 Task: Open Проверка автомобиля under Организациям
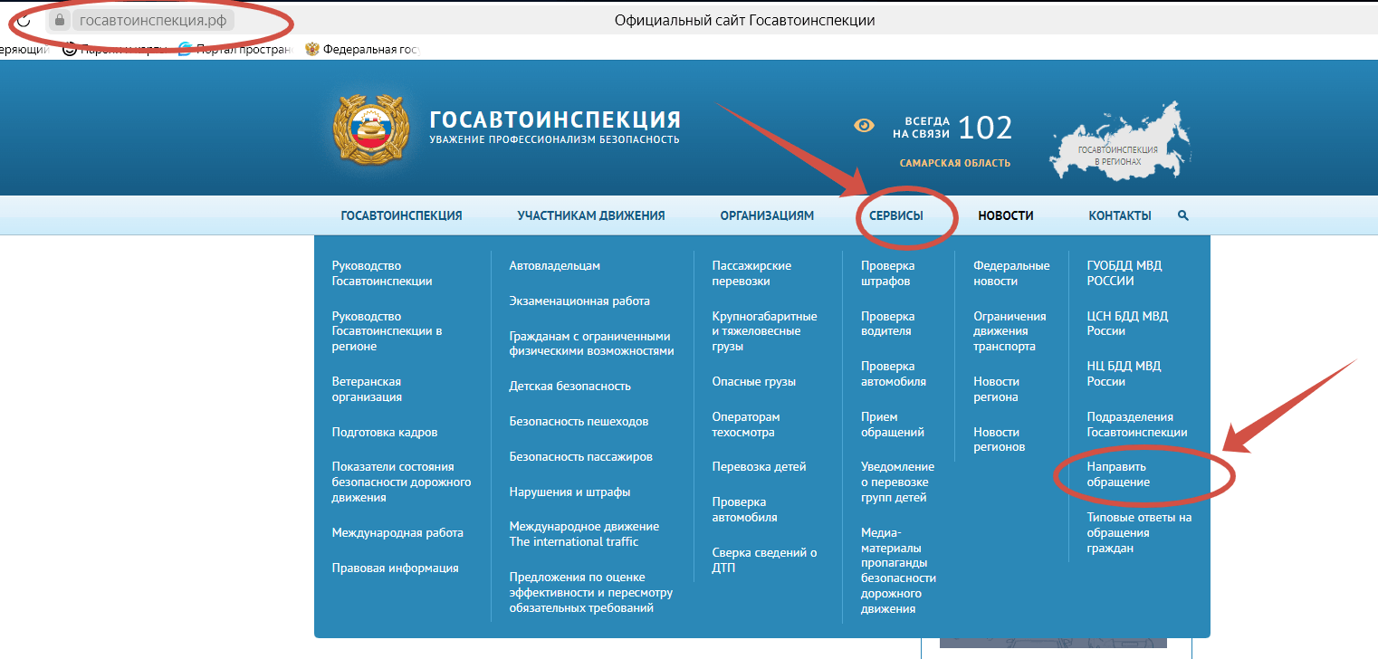(x=744, y=510)
